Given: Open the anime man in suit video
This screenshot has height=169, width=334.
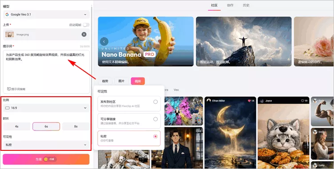Looking at the screenshot, I should [177, 148].
